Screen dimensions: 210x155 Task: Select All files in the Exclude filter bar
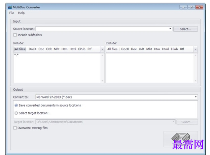(x=112, y=49)
